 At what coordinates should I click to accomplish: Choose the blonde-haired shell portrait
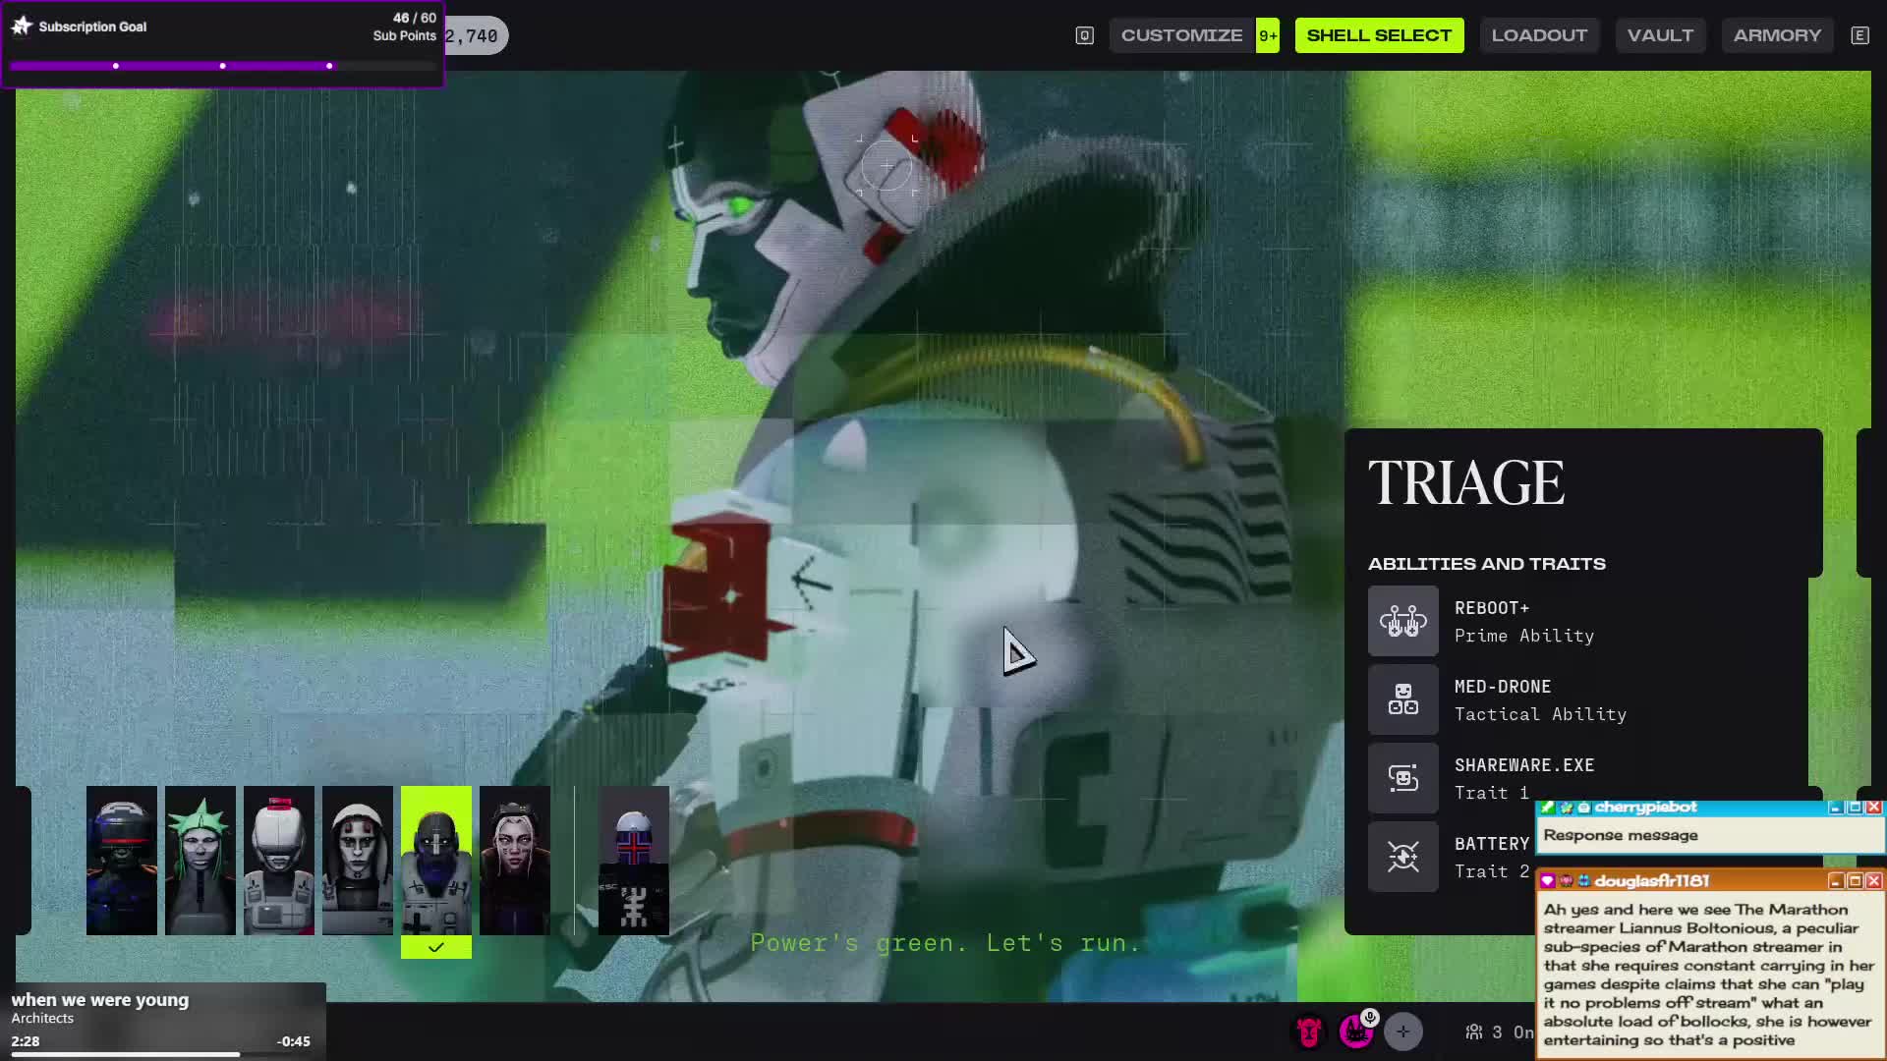pos(515,861)
